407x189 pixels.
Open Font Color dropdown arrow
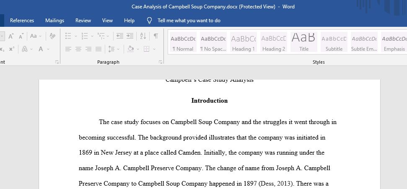48,49
